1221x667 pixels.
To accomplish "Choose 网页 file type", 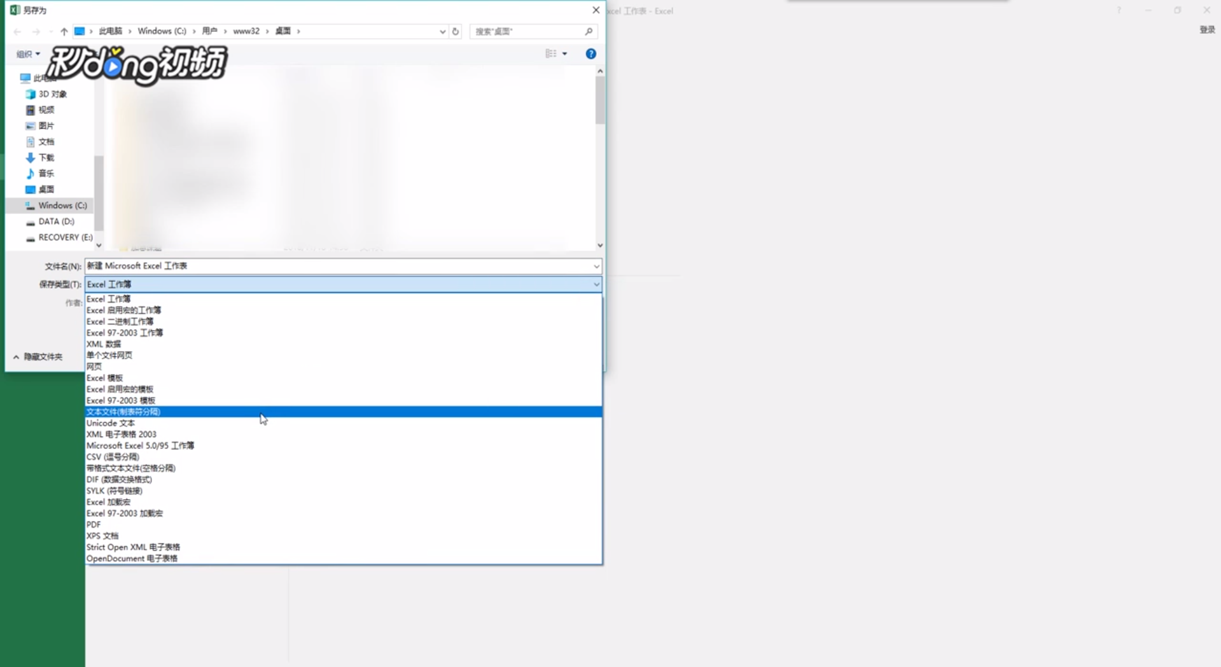I will click(344, 367).
